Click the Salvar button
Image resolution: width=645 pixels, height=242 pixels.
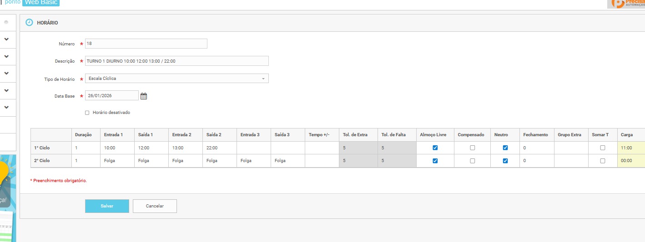coord(107,206)
